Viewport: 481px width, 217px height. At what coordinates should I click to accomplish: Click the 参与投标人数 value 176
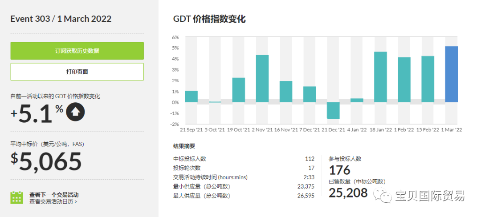tap(339, 170)
